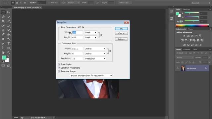
Task: Add a Levels adjustment
Action: (188, 36)
